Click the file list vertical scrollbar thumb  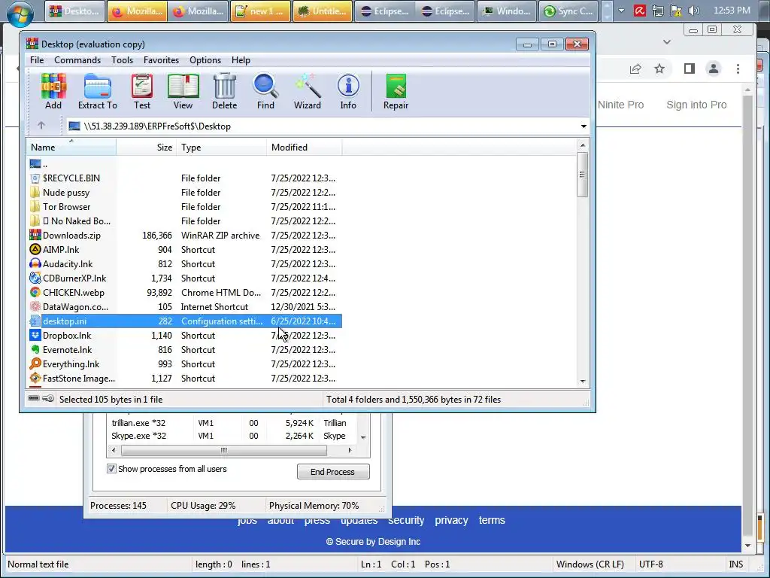(583, 175)
